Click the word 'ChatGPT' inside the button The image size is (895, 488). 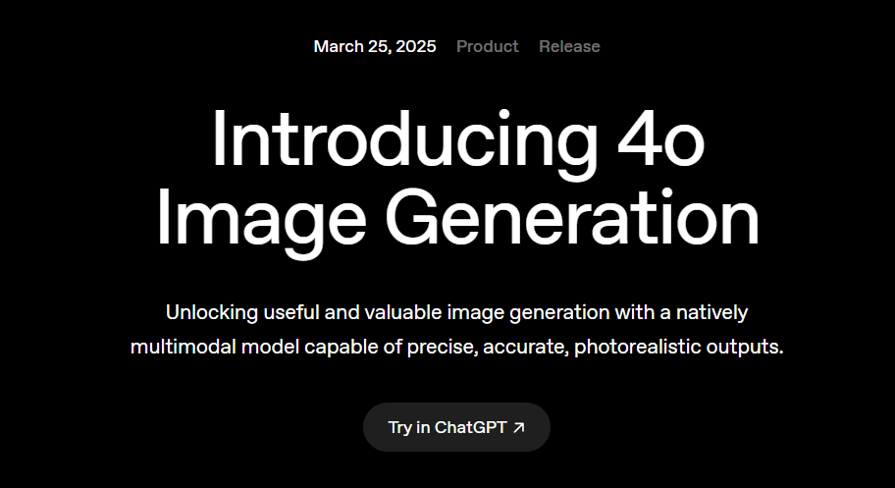click(470, 427)
